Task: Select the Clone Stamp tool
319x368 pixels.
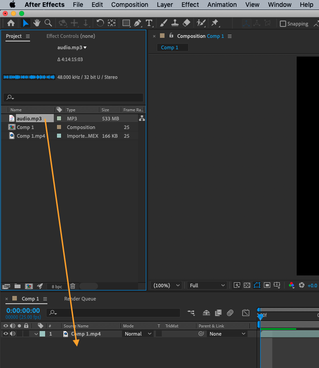Action: click(x=175, y=23)
